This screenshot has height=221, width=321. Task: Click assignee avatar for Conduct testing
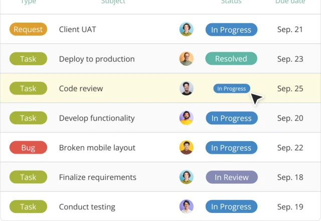pyautogui.click(x=187, y=206)
